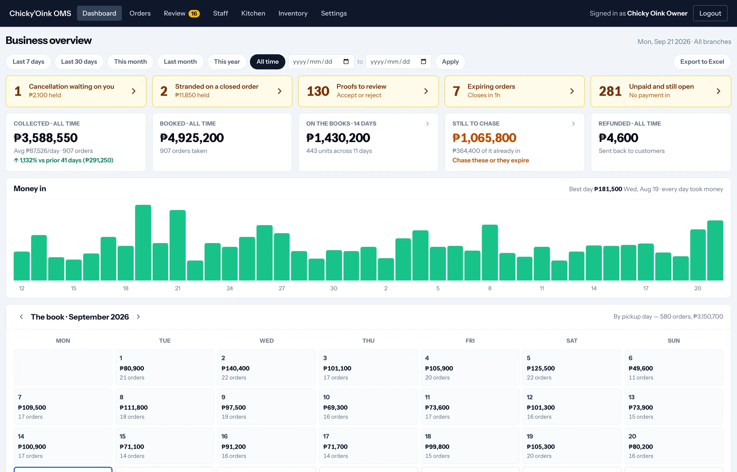Click the start date input field
This screenshot has height=472, width=737.
pyautogui.click(x=321, y=62)
